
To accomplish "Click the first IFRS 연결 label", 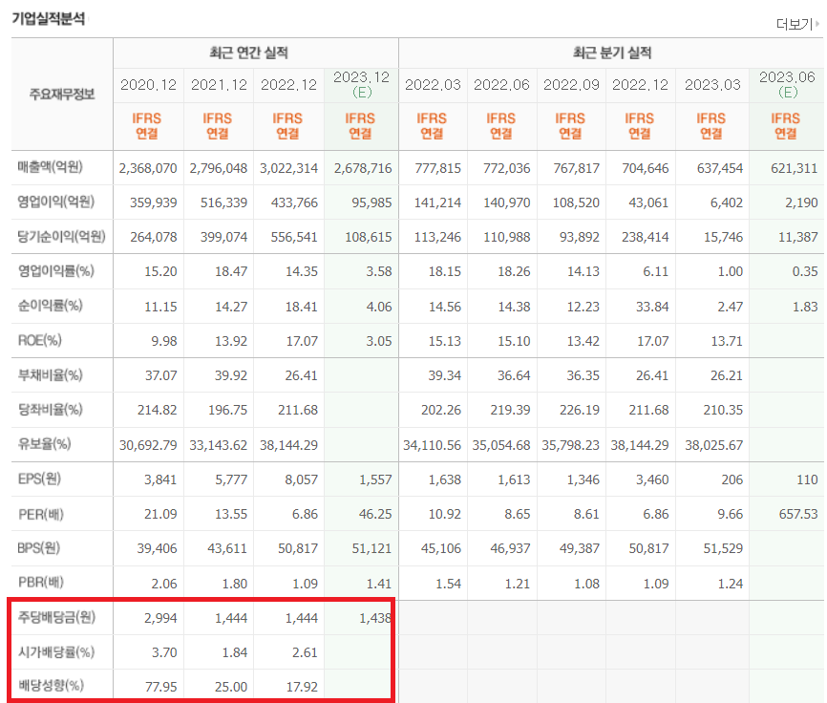I will tap(148, 125).
